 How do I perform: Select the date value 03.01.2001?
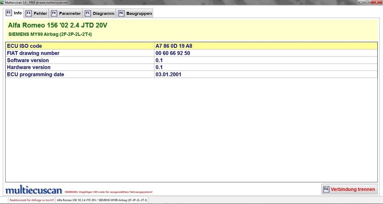coord(168,75)
